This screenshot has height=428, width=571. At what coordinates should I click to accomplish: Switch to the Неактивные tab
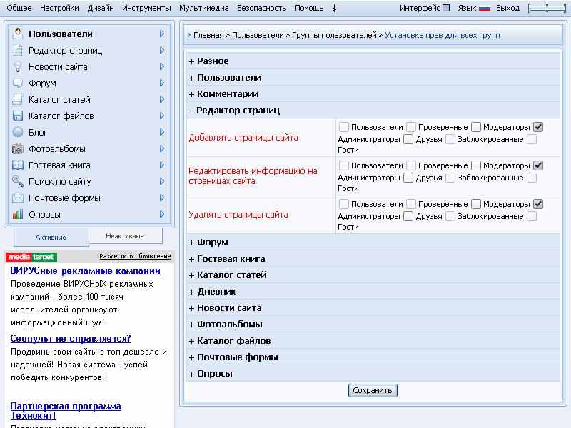126,236
